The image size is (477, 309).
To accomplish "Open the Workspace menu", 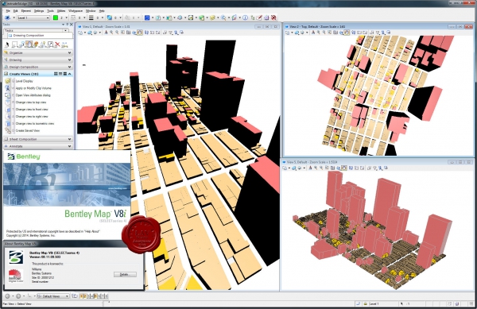I will (76, 11).
